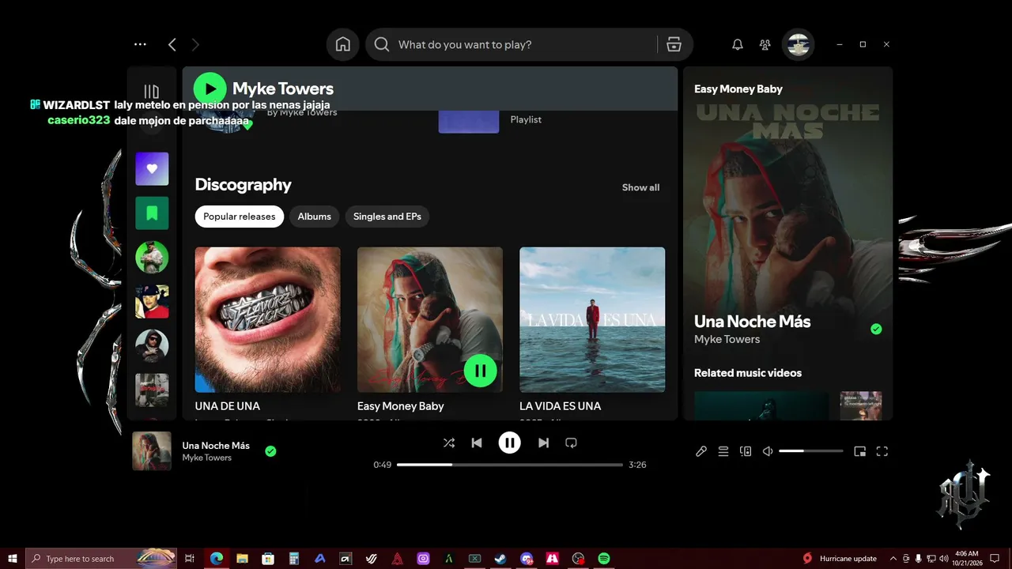The height and width of the screenshot is (569, 1012).
Task: Open the green bookmark Your Episodes tile
Action: [152, 213]
